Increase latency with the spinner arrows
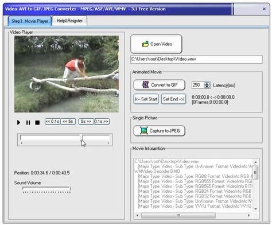The width and height of the screenshot is (272, 225). tap(207, 83)
